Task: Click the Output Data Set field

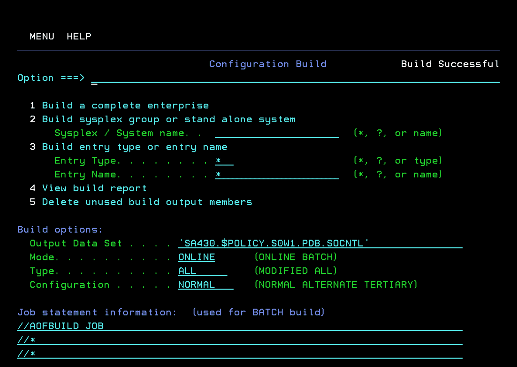Action: tap(320, 243)
